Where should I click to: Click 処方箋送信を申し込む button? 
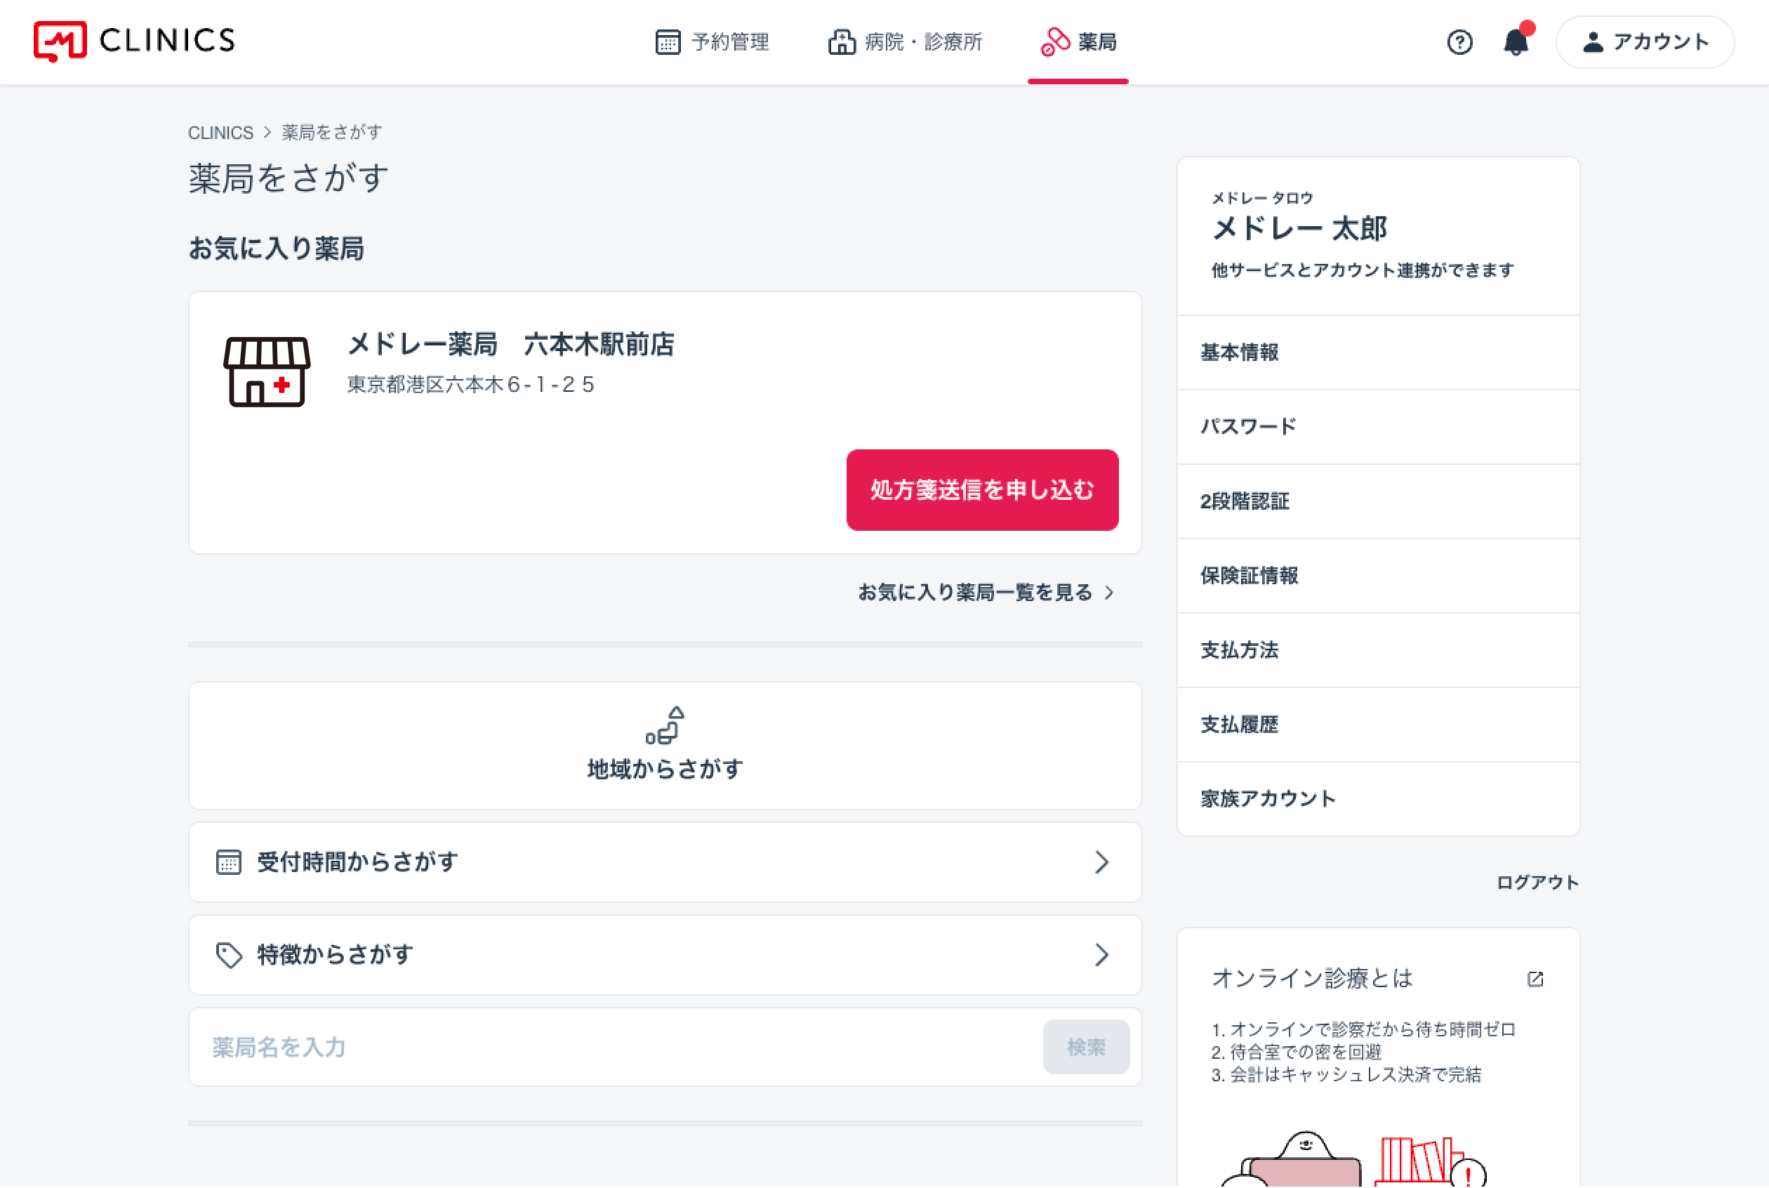click(x=982, y=489)
